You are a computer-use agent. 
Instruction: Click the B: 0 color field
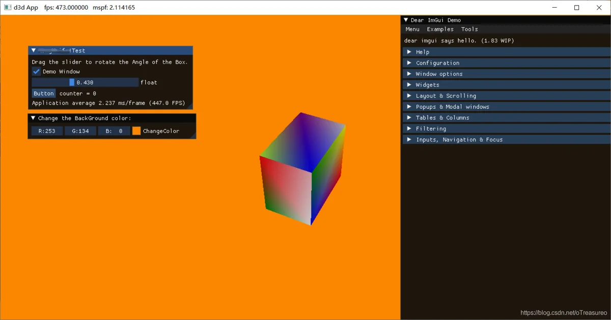point(114,131)
